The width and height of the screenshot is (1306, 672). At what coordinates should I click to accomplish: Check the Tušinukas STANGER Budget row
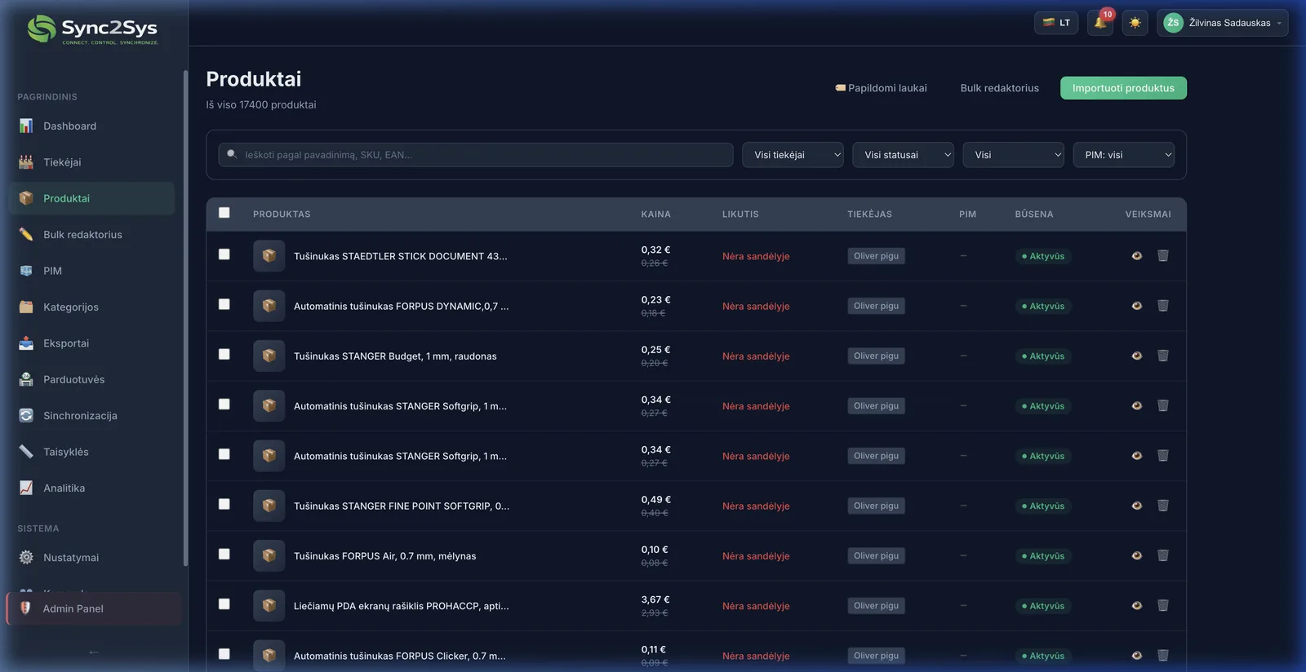[224, 354]
